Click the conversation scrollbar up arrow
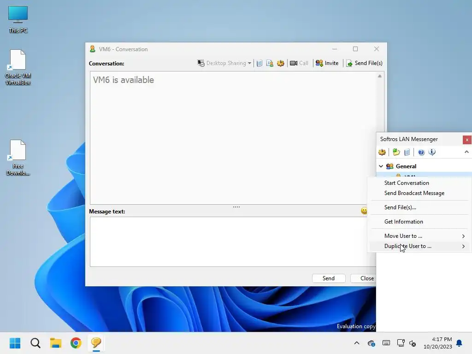This screenshot has width=472, height=354. [x=380, y=76]
